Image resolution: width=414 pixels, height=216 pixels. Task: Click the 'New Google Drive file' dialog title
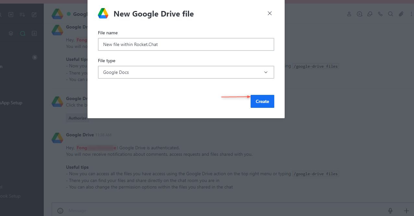coord(154,14)
